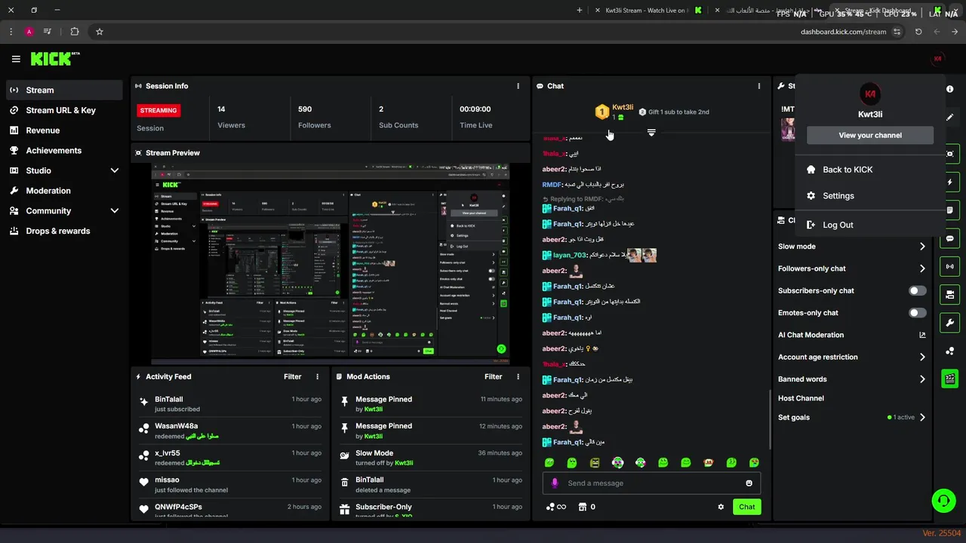Viewport: 966px width, 543px height.
Task: Click the channel points dots in right sidebar
Action: tap(949, 351)
